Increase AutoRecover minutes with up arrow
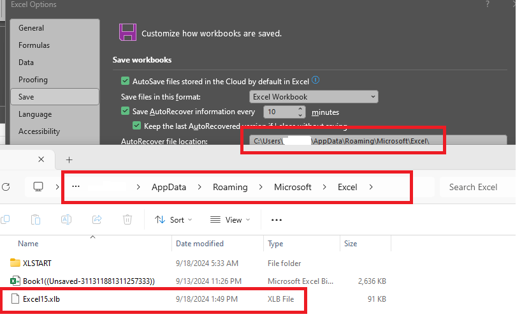522x326 pixels. click(300, 108)
